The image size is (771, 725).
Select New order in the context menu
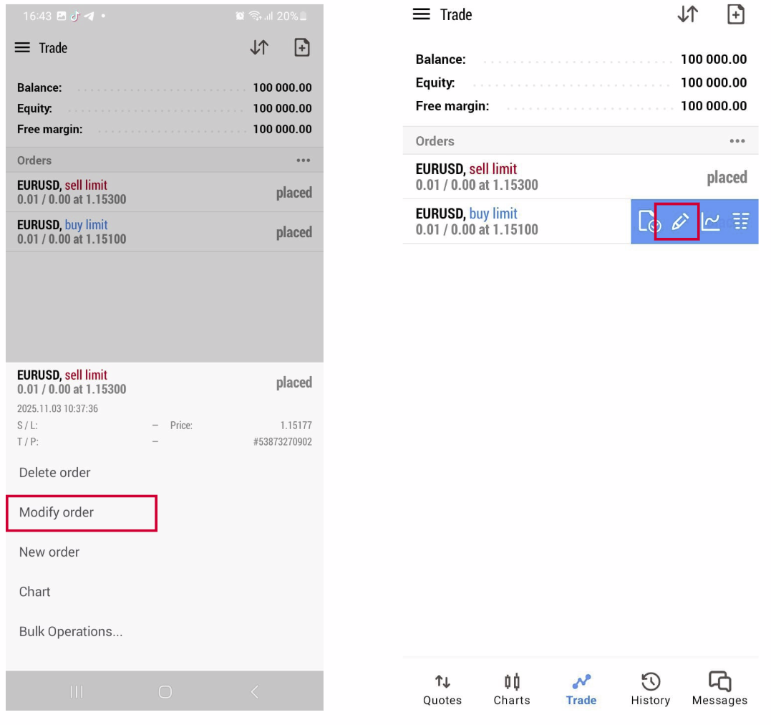click(49, 552)
